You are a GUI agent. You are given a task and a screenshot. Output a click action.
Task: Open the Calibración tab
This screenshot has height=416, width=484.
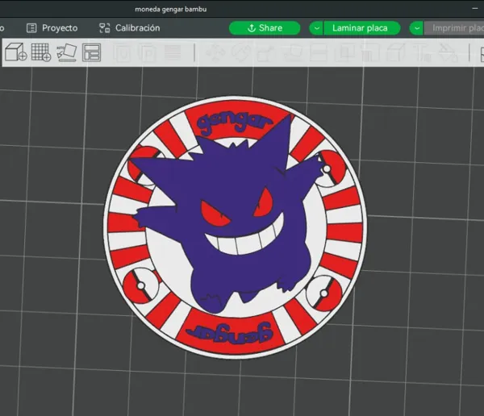[x=130, y=28]
